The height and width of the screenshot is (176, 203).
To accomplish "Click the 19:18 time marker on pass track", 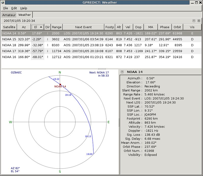I will coord(68,95).
